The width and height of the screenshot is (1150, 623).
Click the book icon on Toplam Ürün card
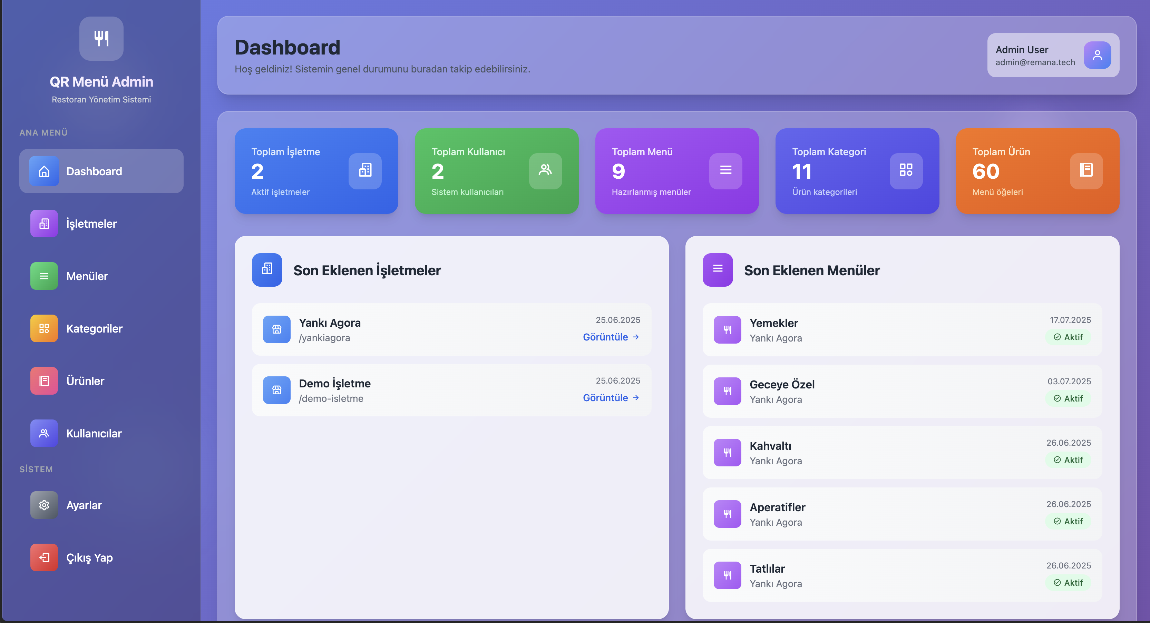point(1086,170)
